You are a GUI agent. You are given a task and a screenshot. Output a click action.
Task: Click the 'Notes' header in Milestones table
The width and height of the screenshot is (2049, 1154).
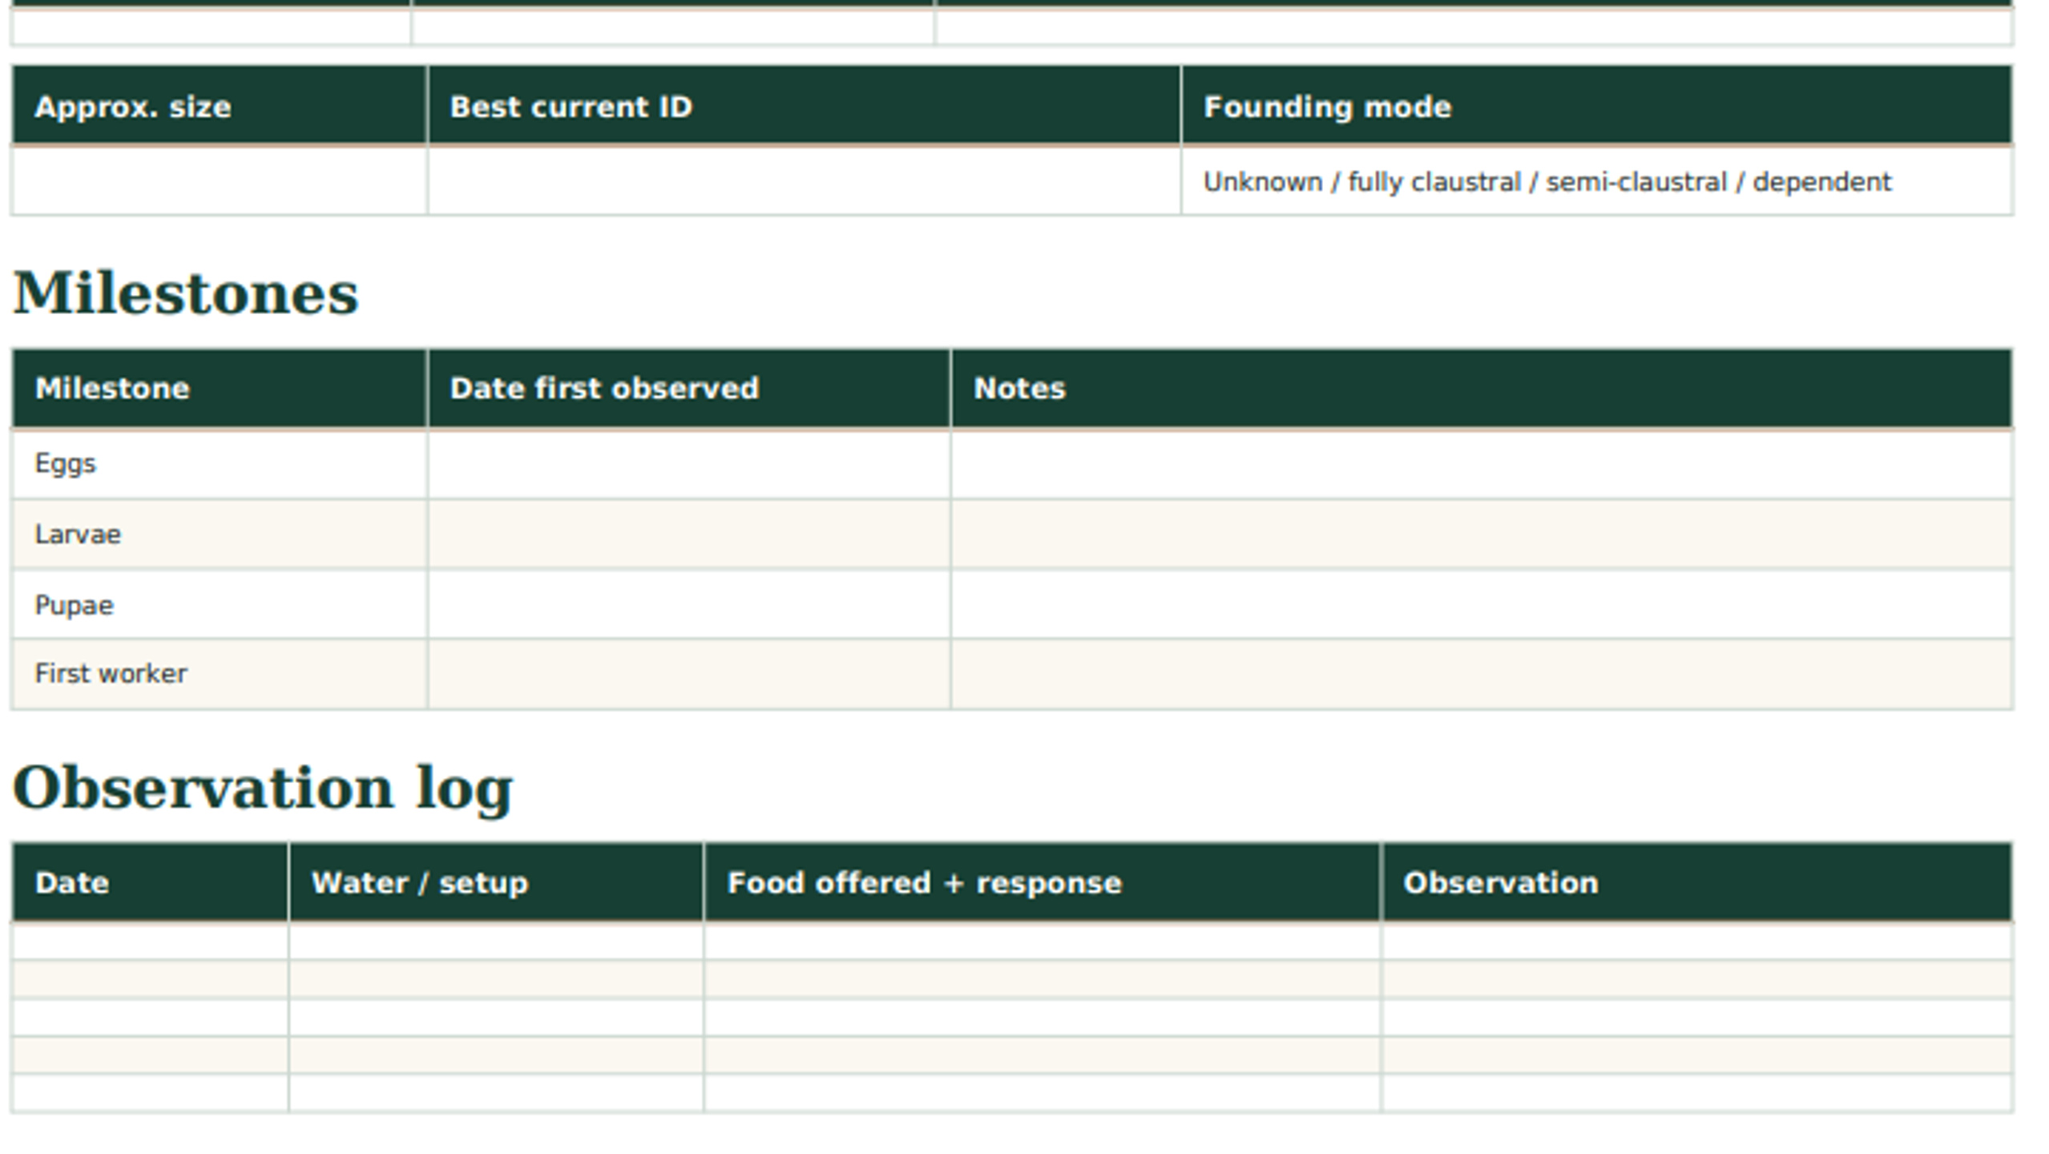point(1482,388)
